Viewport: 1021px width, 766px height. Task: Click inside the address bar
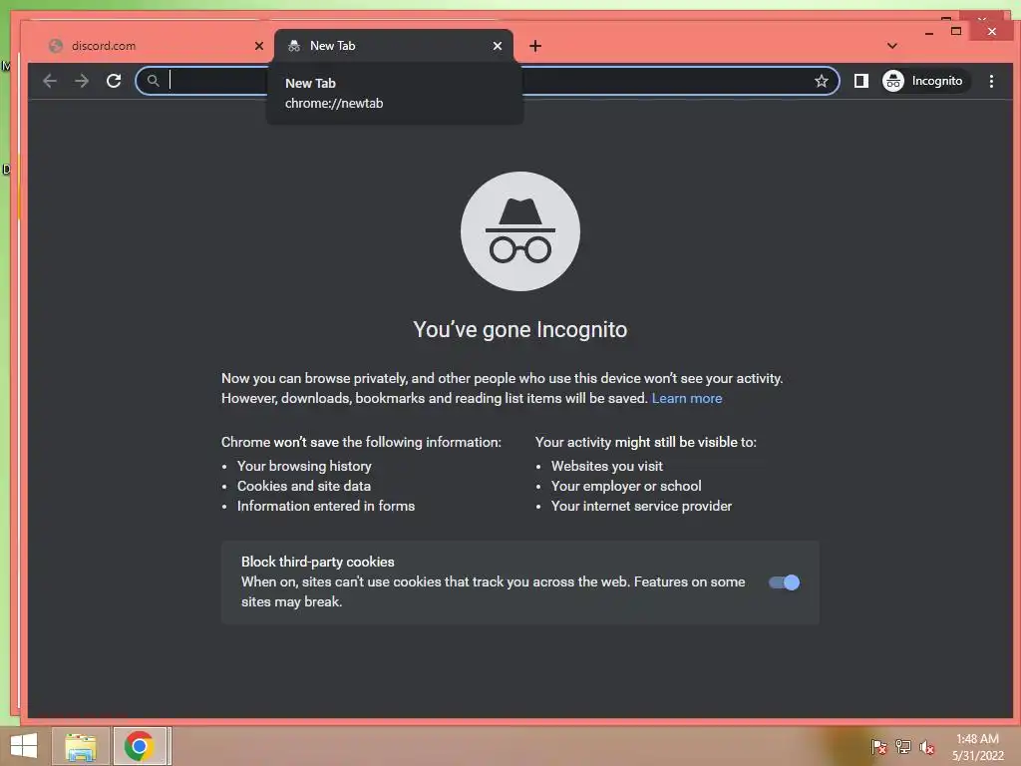point(487,81)
